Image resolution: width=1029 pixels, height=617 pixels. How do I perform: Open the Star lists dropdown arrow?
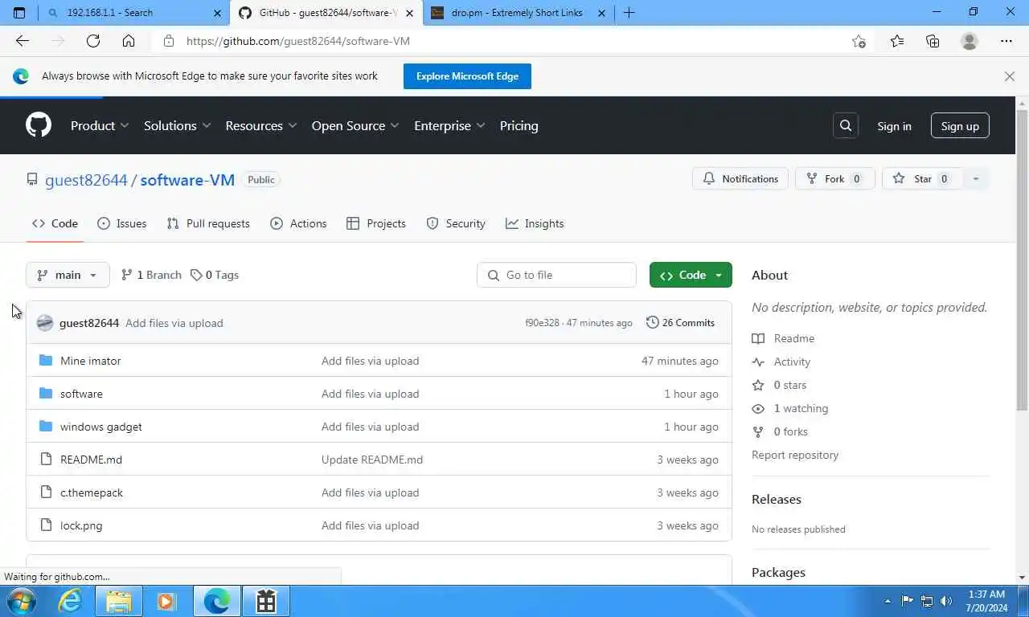(975, 179)
